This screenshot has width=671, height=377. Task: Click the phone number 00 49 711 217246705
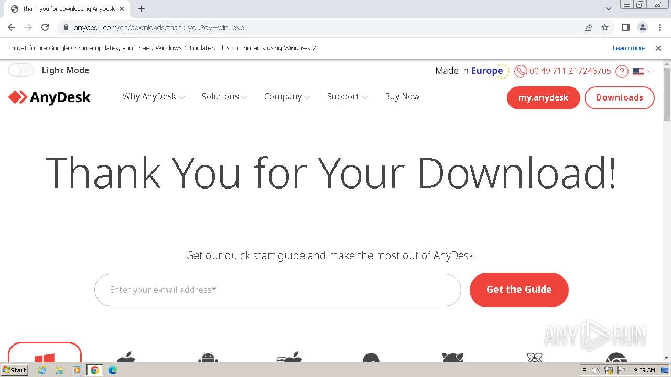570,71
